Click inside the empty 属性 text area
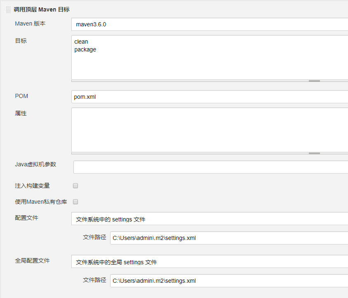348x298 pixels. (210, 130)
